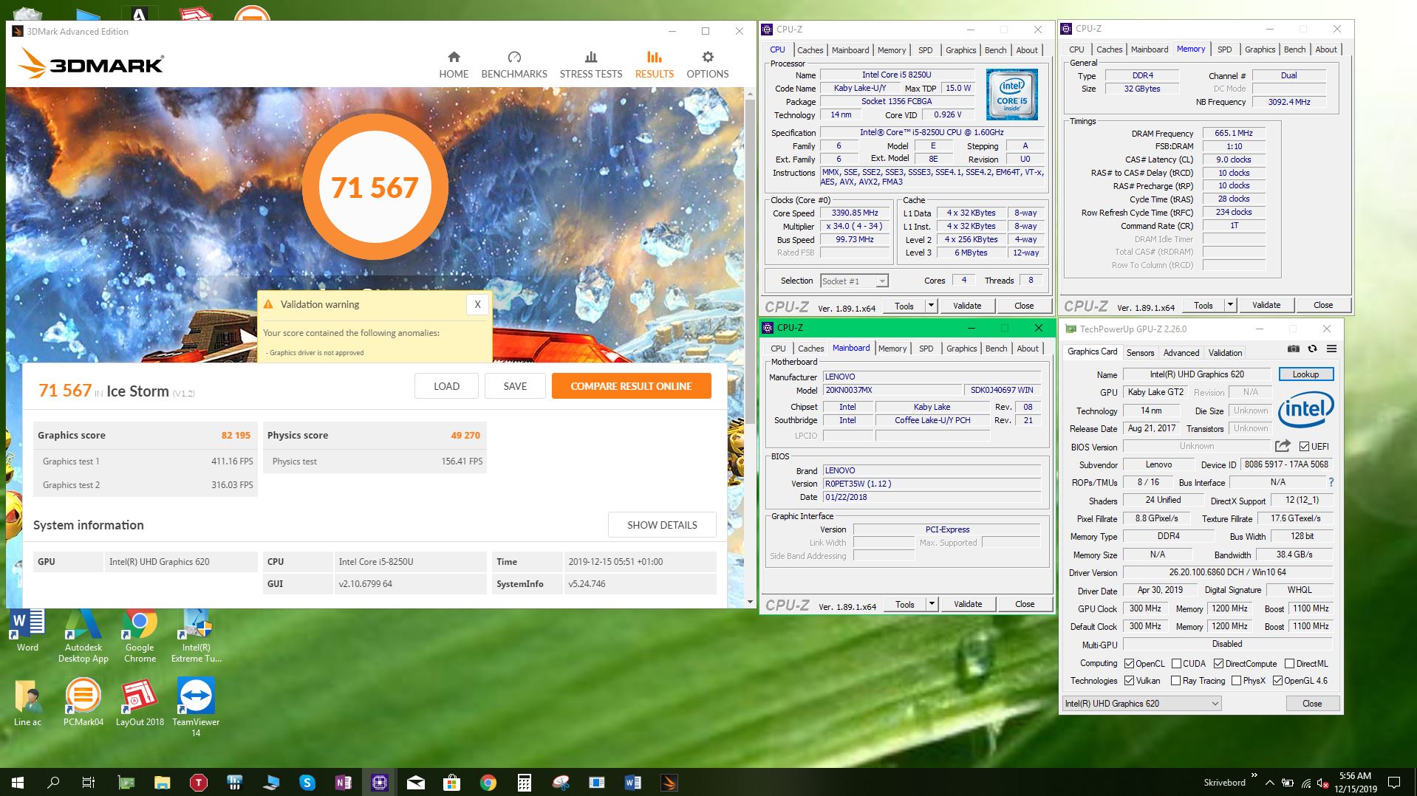Toggle the OpenGL 4.6 checkbox
Screen dimensions: 1417x796
click(x=1277, y=680)
